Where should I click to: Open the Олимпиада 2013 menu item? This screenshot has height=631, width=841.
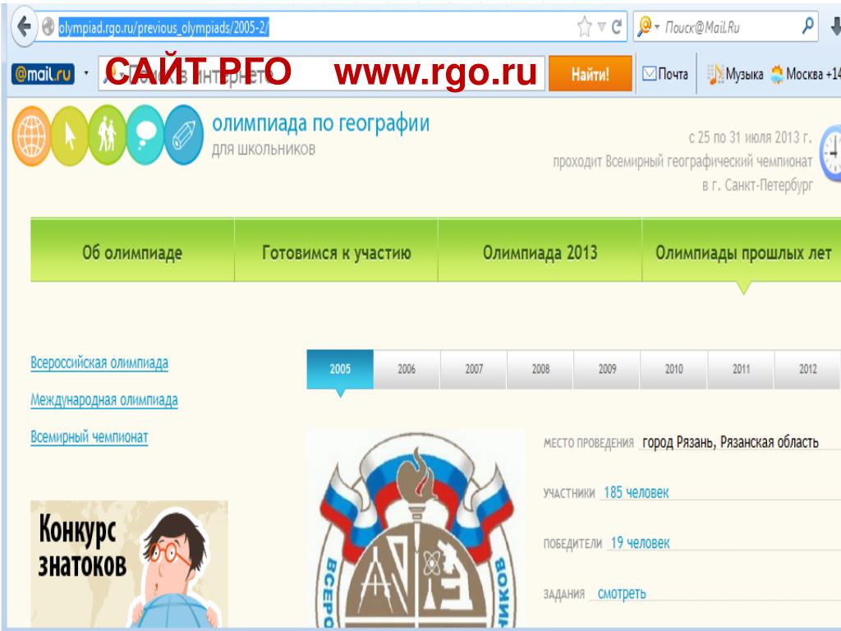(540, 250)
